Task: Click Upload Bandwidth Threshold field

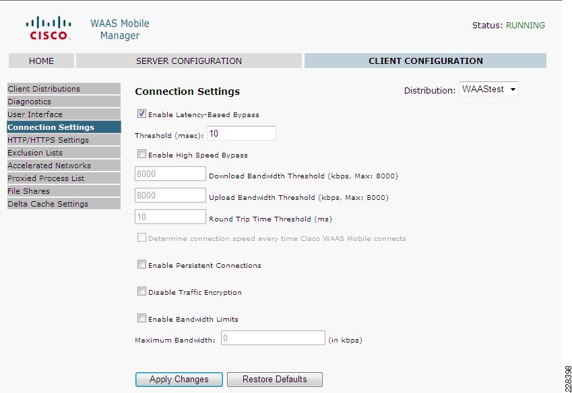Action: point(170,195)
